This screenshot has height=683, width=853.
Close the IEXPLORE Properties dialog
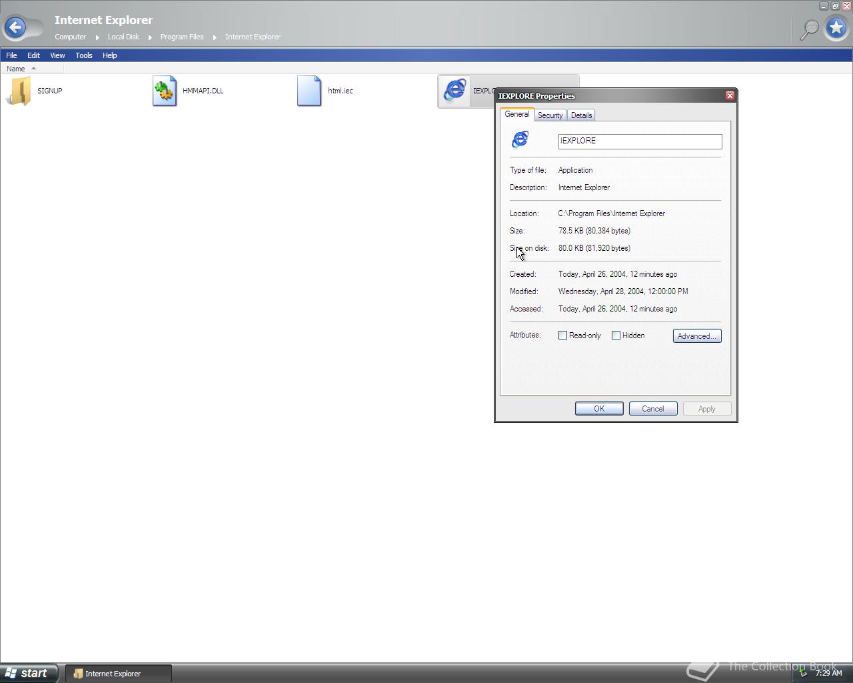click(730, 95)
